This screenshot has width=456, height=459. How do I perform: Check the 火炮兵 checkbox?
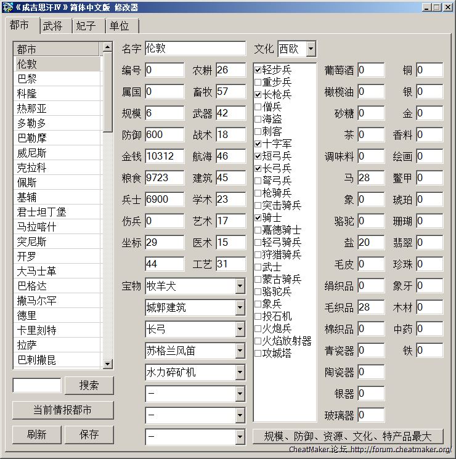[258, 328]
